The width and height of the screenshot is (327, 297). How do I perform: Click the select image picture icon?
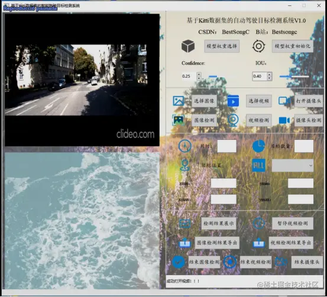click(x=179, y=101)
